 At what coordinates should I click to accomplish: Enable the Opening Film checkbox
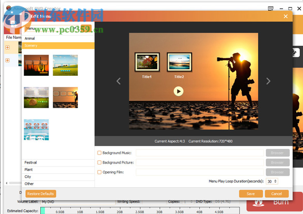[x=99, y=172]
